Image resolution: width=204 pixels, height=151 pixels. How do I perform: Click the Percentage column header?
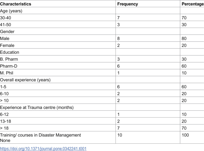click(193, 4)
